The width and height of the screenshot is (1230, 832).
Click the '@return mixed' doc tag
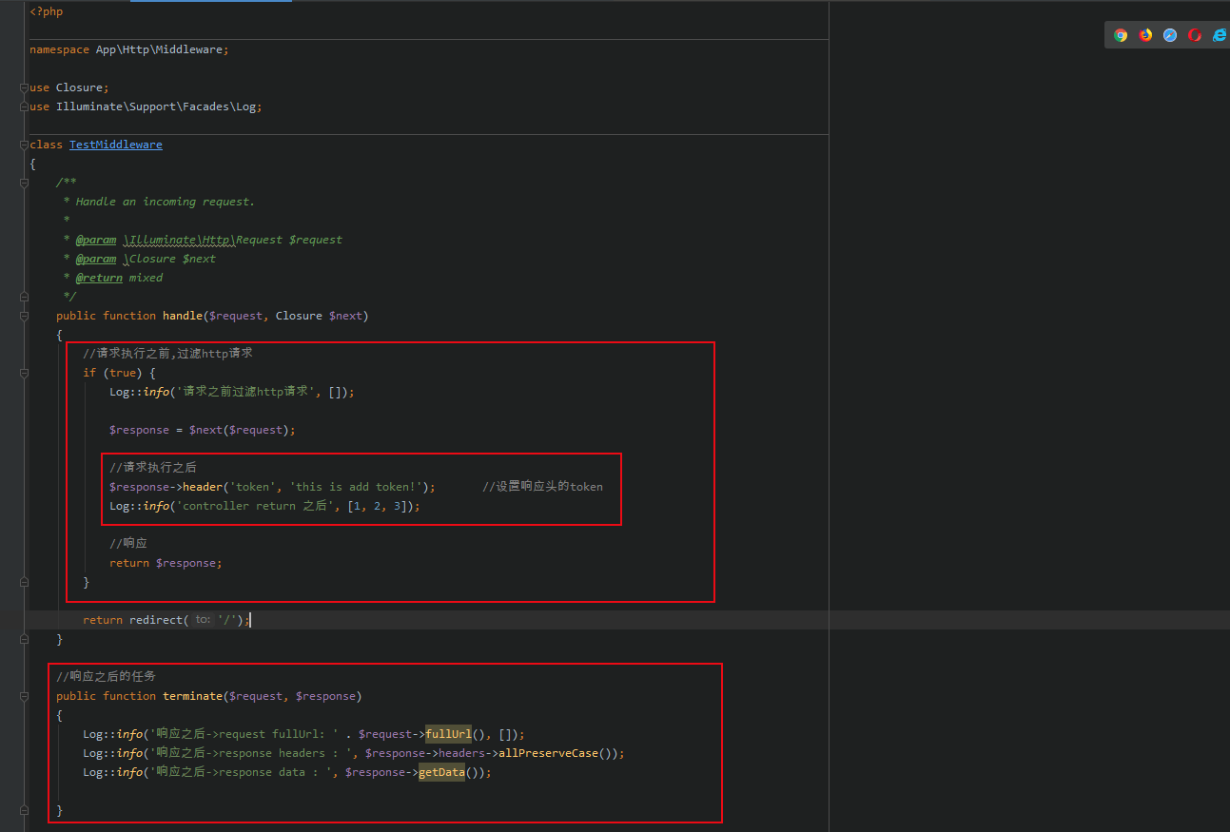[119, 278]
